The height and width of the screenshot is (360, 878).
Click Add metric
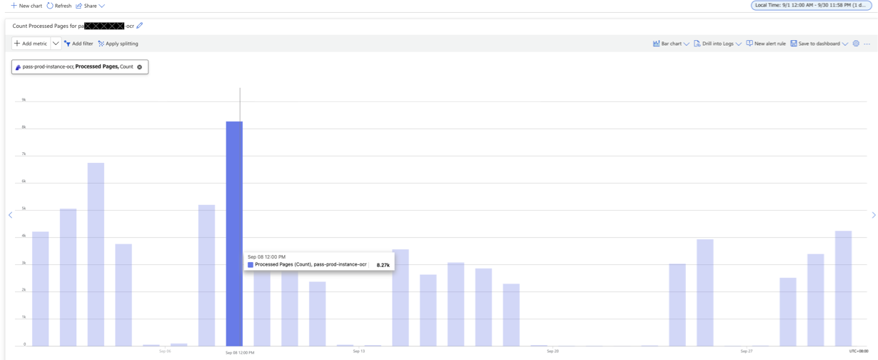pos(31,44)
